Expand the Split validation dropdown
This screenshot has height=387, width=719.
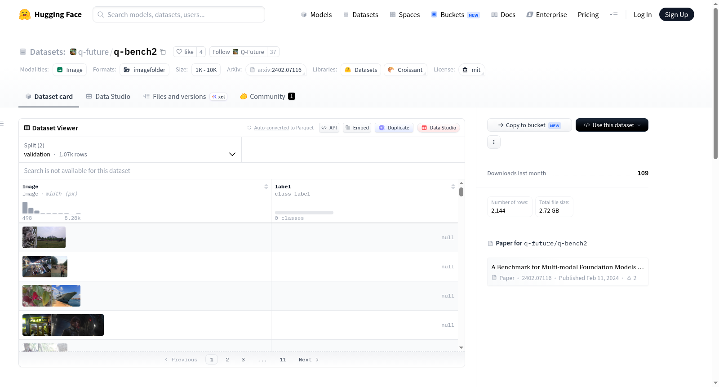[x=130, y=150]
